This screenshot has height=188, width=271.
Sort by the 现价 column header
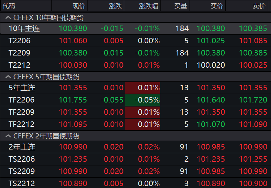tap(79, 6)
